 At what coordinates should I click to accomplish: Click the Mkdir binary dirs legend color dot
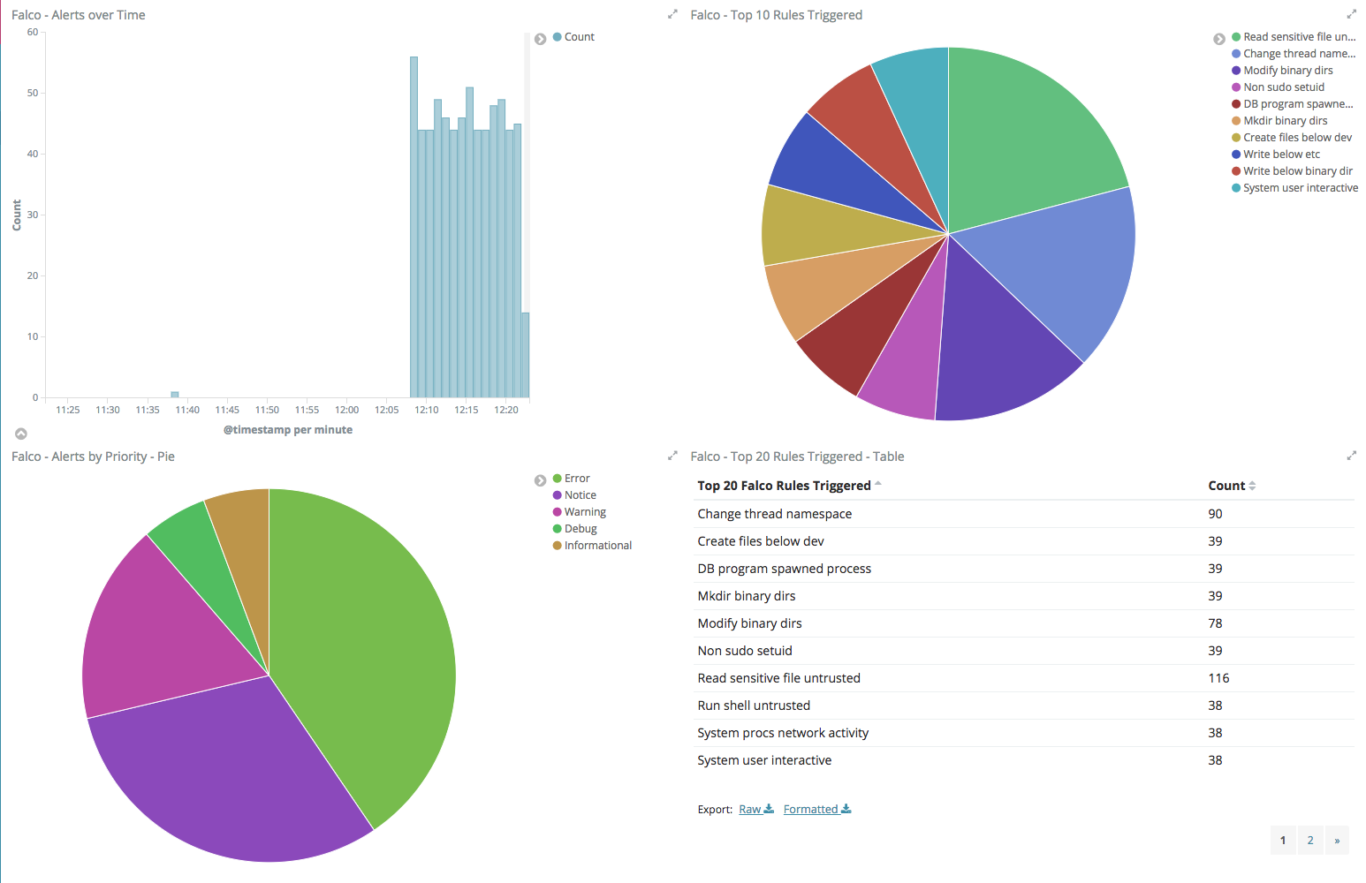click(1236, 121)
